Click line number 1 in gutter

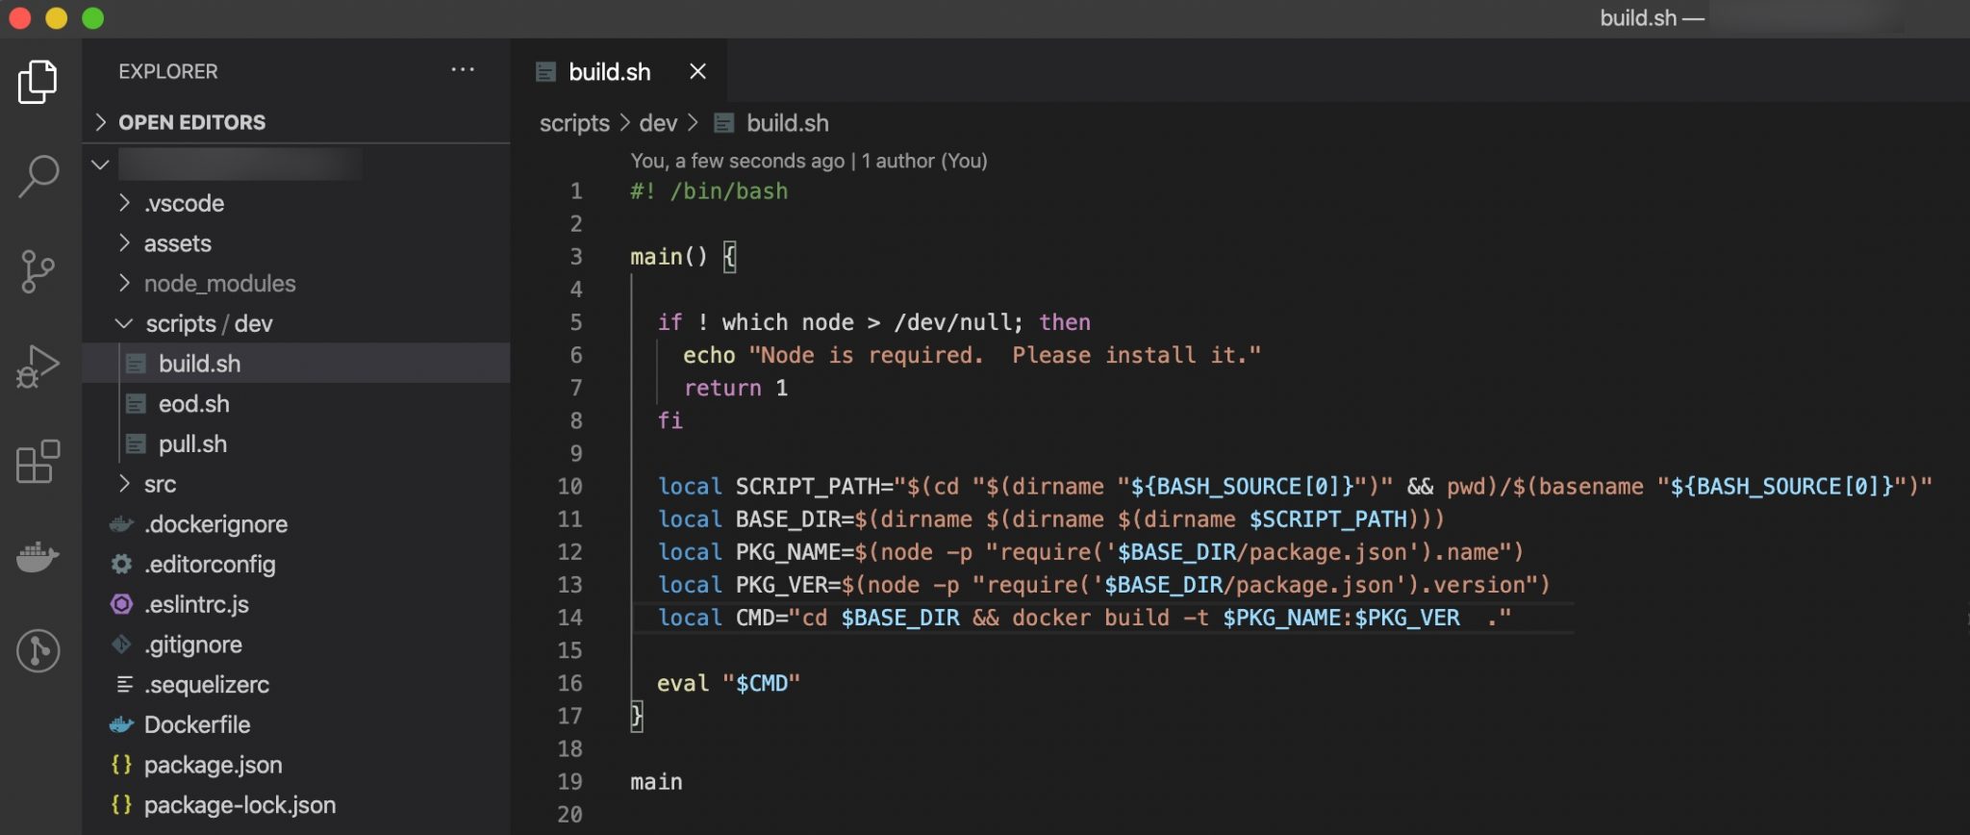click(575, 191)
